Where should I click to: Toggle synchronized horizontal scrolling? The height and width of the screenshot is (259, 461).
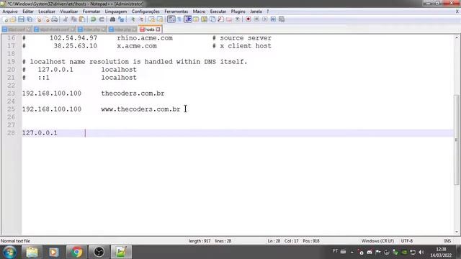160,19
